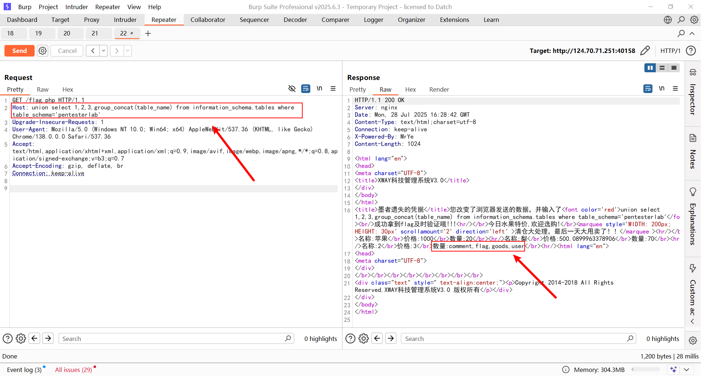
Task: Open the Proxy tool tab
Action: pyautogui.click(x=92, y=20)
